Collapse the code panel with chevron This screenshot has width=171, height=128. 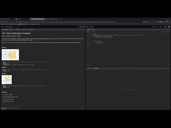coord(169,30)
